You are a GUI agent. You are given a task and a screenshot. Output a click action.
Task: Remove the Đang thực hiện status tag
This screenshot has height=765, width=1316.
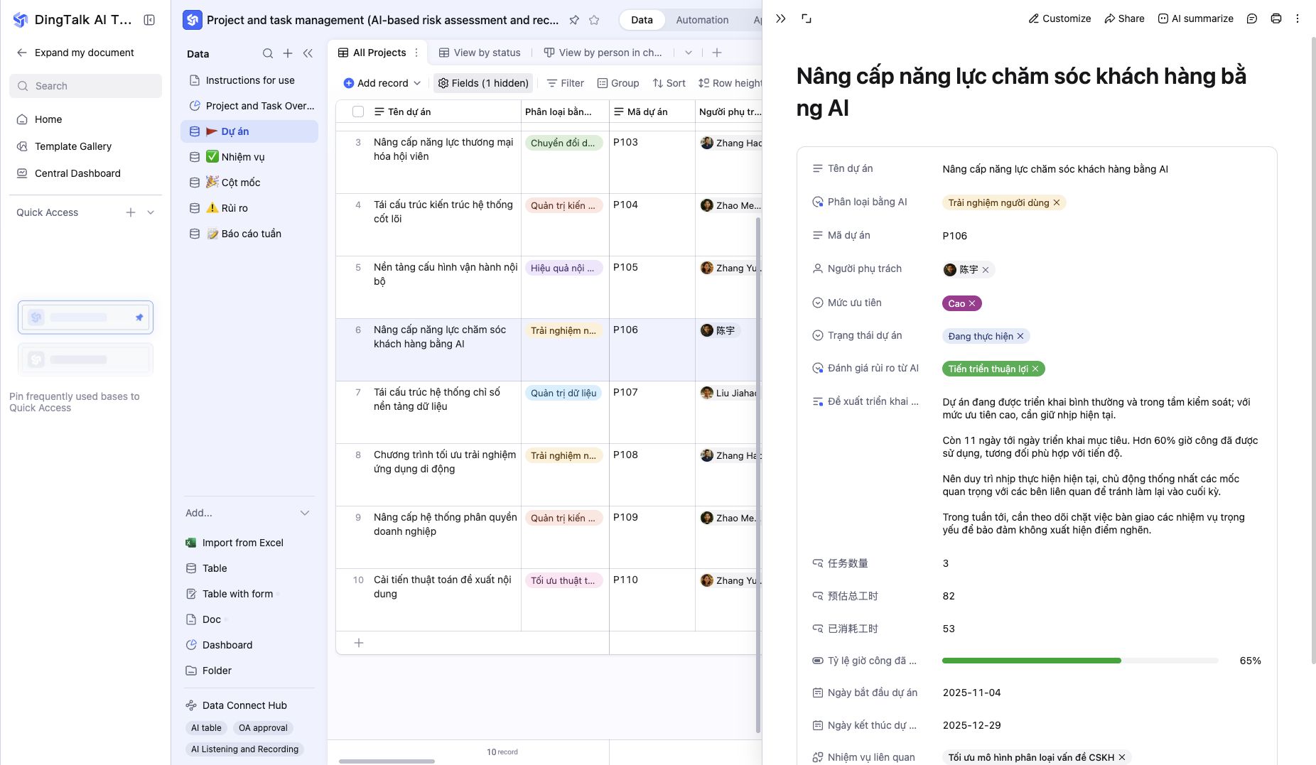[x=1020, y=336]
